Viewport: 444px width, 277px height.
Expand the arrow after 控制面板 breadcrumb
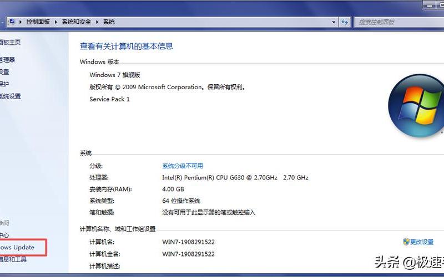(56, 22)
